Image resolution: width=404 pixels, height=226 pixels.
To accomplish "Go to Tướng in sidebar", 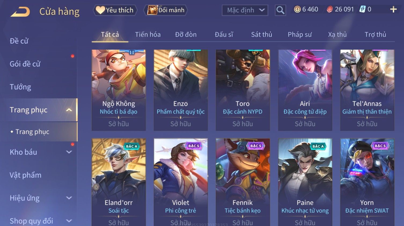I will pyautogui.click(x=20, y=87).
